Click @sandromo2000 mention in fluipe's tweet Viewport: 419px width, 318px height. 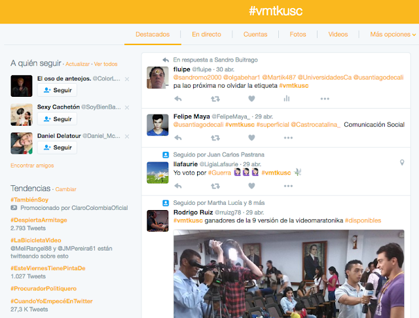coord(197,77)
